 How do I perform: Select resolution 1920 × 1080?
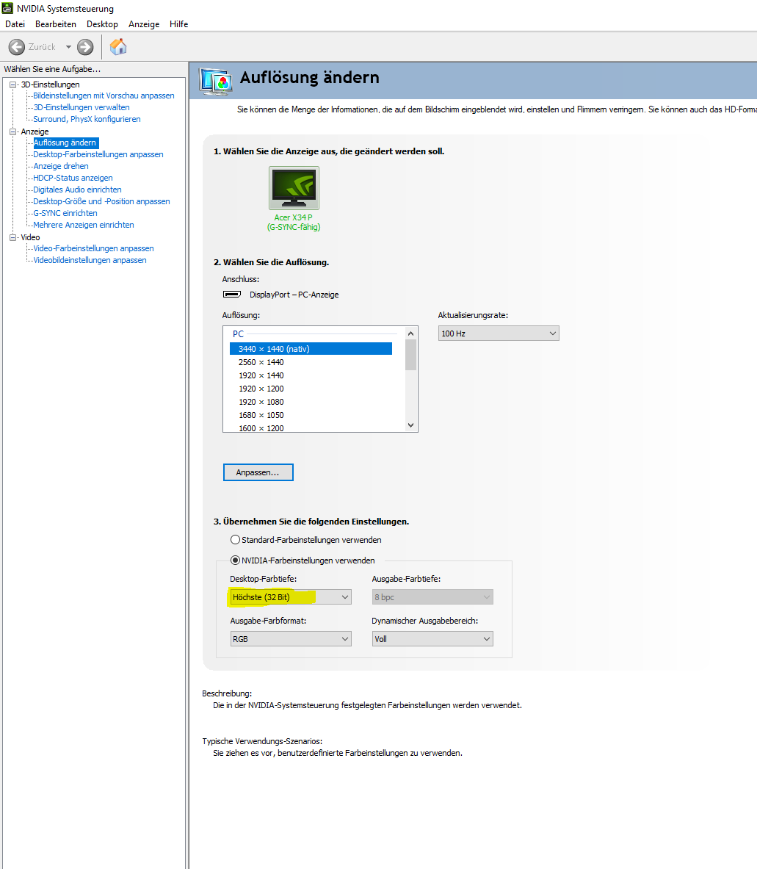pyautogui.click(x=261, y=402)
